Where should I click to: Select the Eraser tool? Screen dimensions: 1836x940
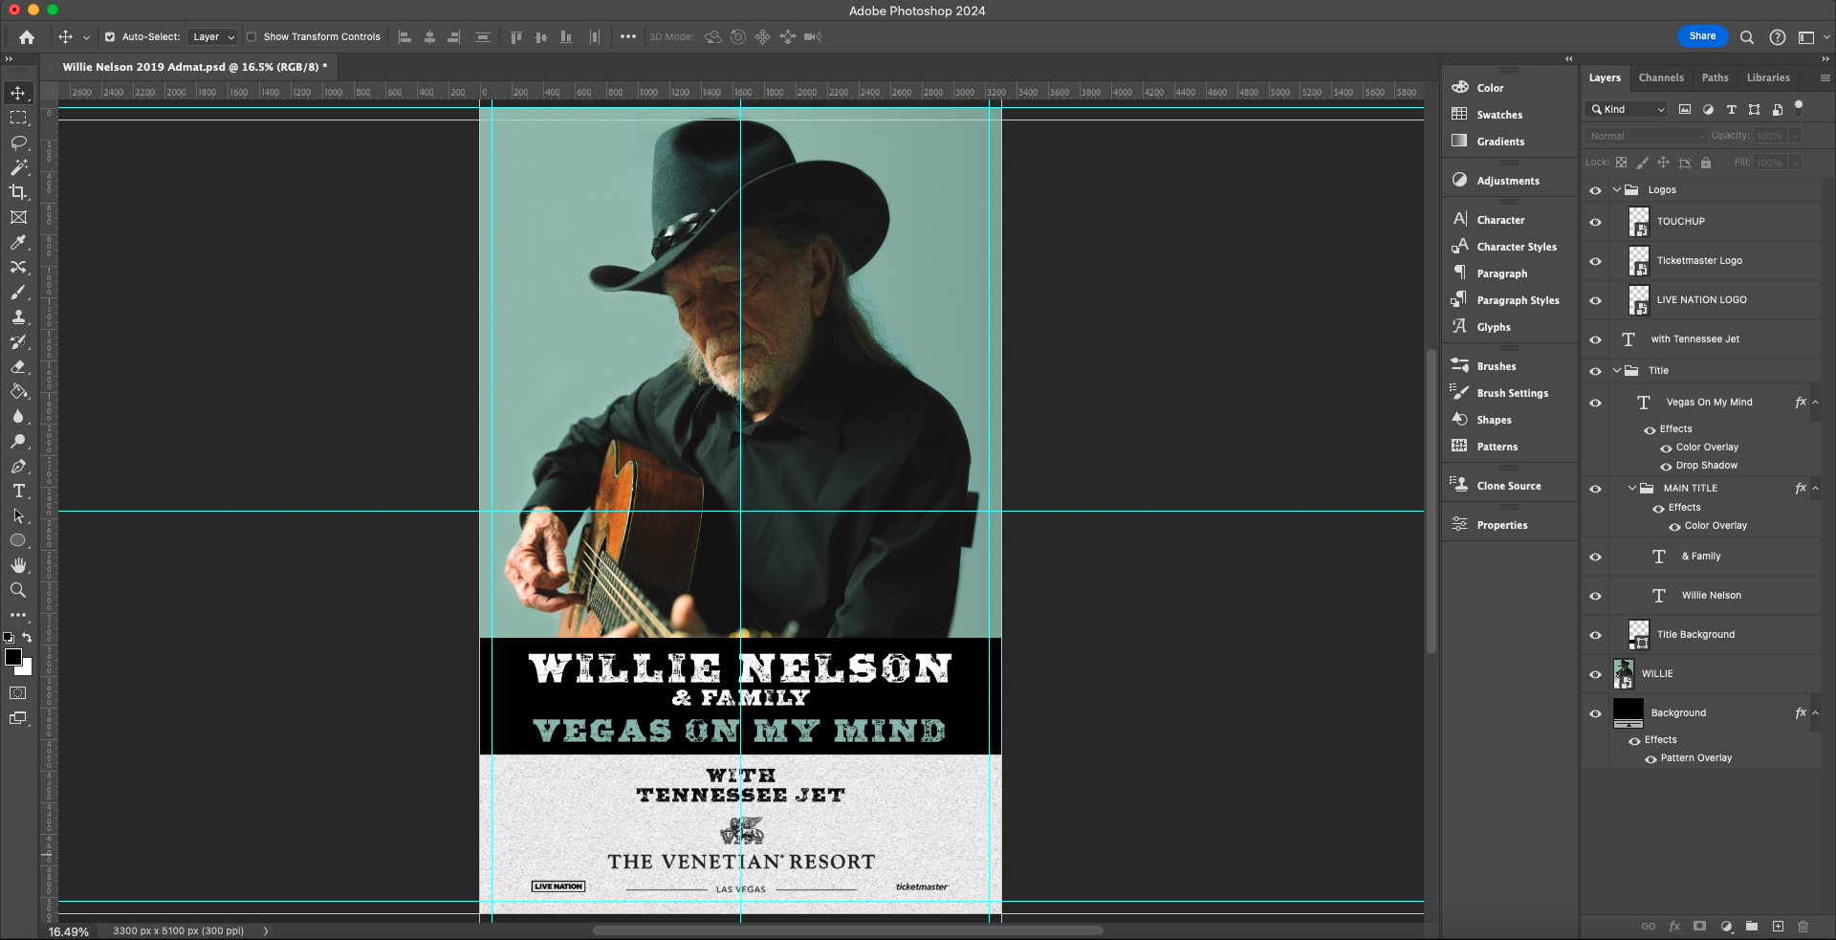pos(18,366)
